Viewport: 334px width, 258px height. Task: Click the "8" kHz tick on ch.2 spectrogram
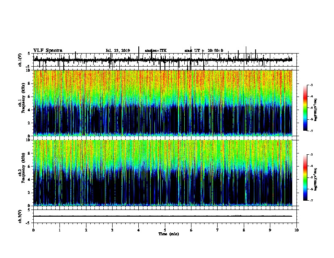click(x=30, y=153)
